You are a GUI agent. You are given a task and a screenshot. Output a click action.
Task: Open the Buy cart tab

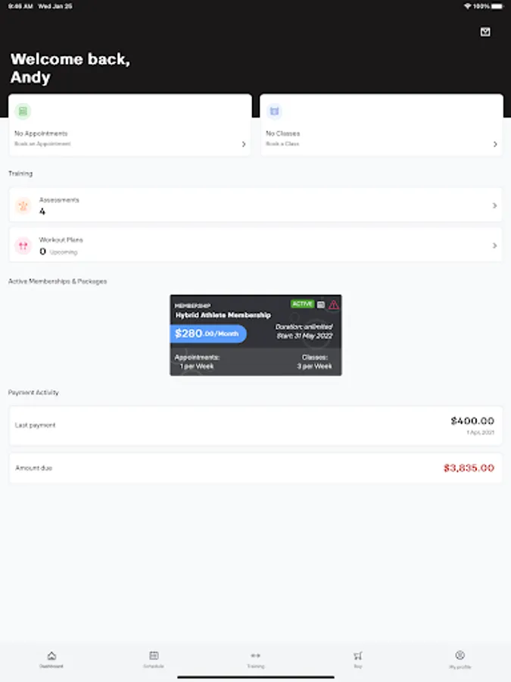(357, 659)
